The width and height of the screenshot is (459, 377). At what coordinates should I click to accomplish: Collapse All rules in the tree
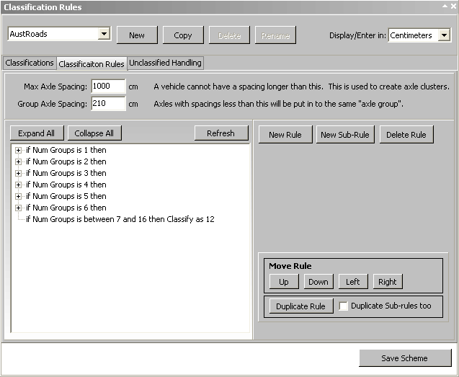click(x=94, y=133)
